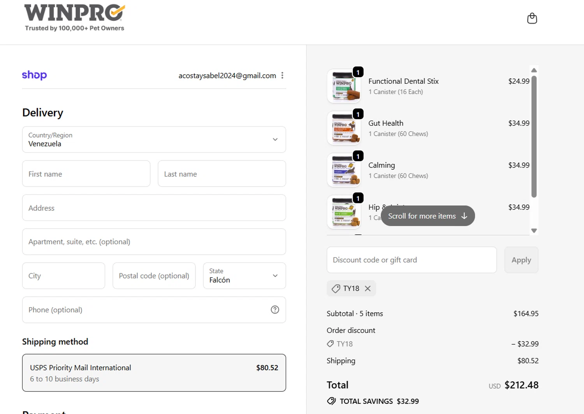Click the City field
The height and width of the screenshot is (414, 584).
[63, 276]
